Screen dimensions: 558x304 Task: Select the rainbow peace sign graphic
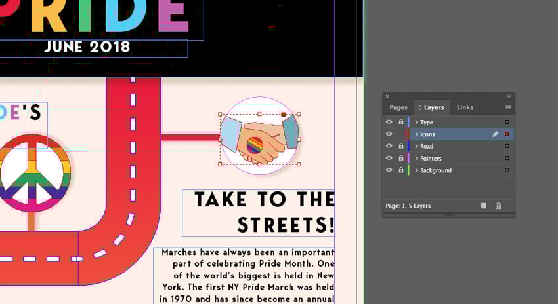pos(32,173)
